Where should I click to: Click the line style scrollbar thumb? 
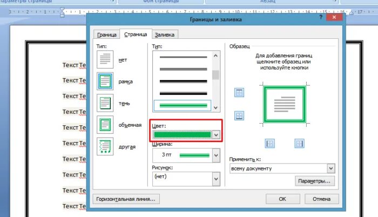pos(216,74)
